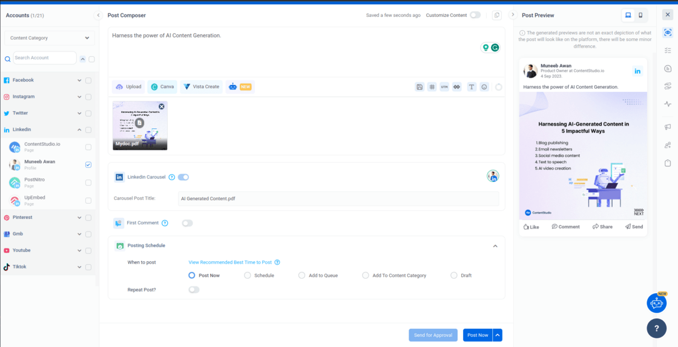Toggle Customize Content switch
The width and height of the screenshot is (678, 347).
coord(475,15)
